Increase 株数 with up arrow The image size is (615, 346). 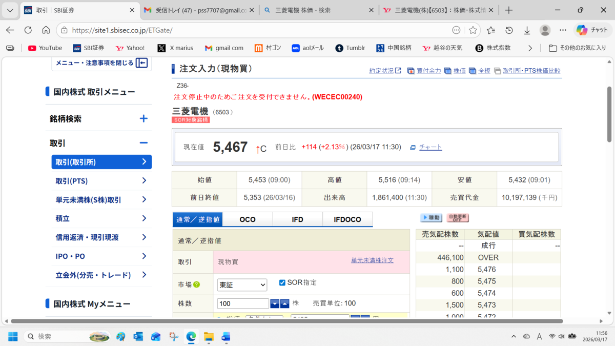coord(284,304)
